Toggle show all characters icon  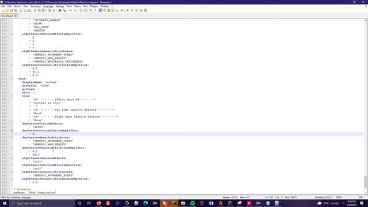[95, 10]
